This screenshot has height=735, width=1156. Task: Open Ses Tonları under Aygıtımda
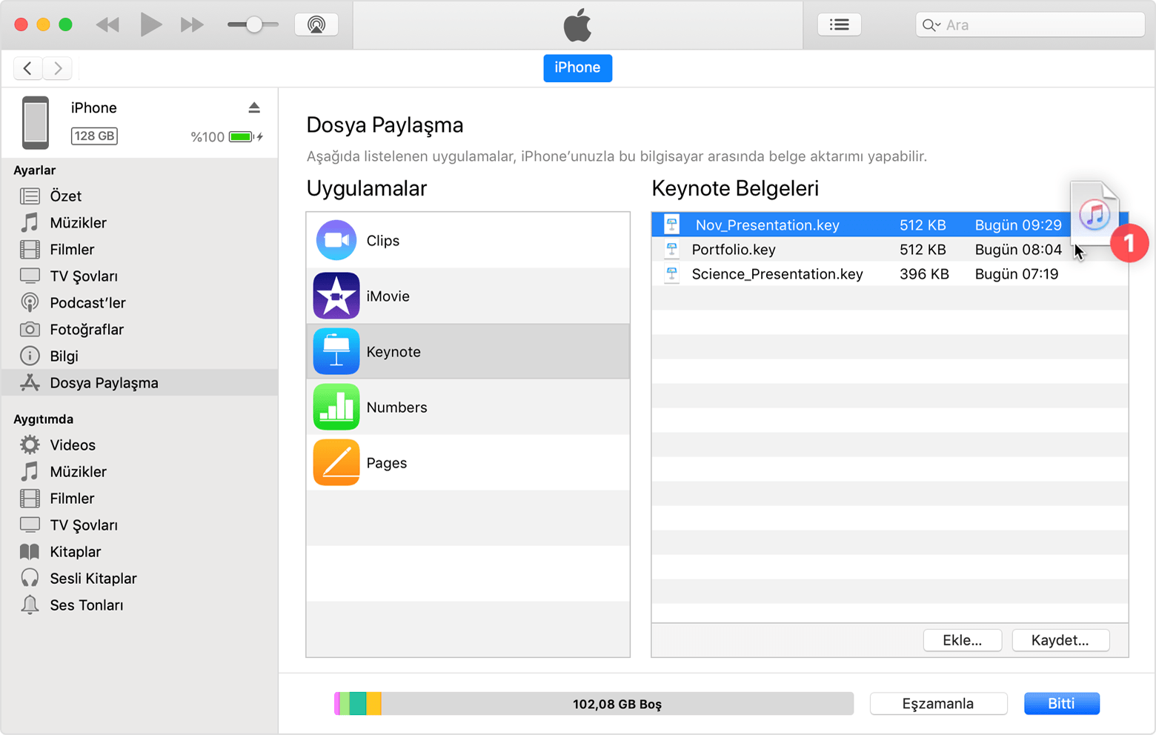(85, 605)
